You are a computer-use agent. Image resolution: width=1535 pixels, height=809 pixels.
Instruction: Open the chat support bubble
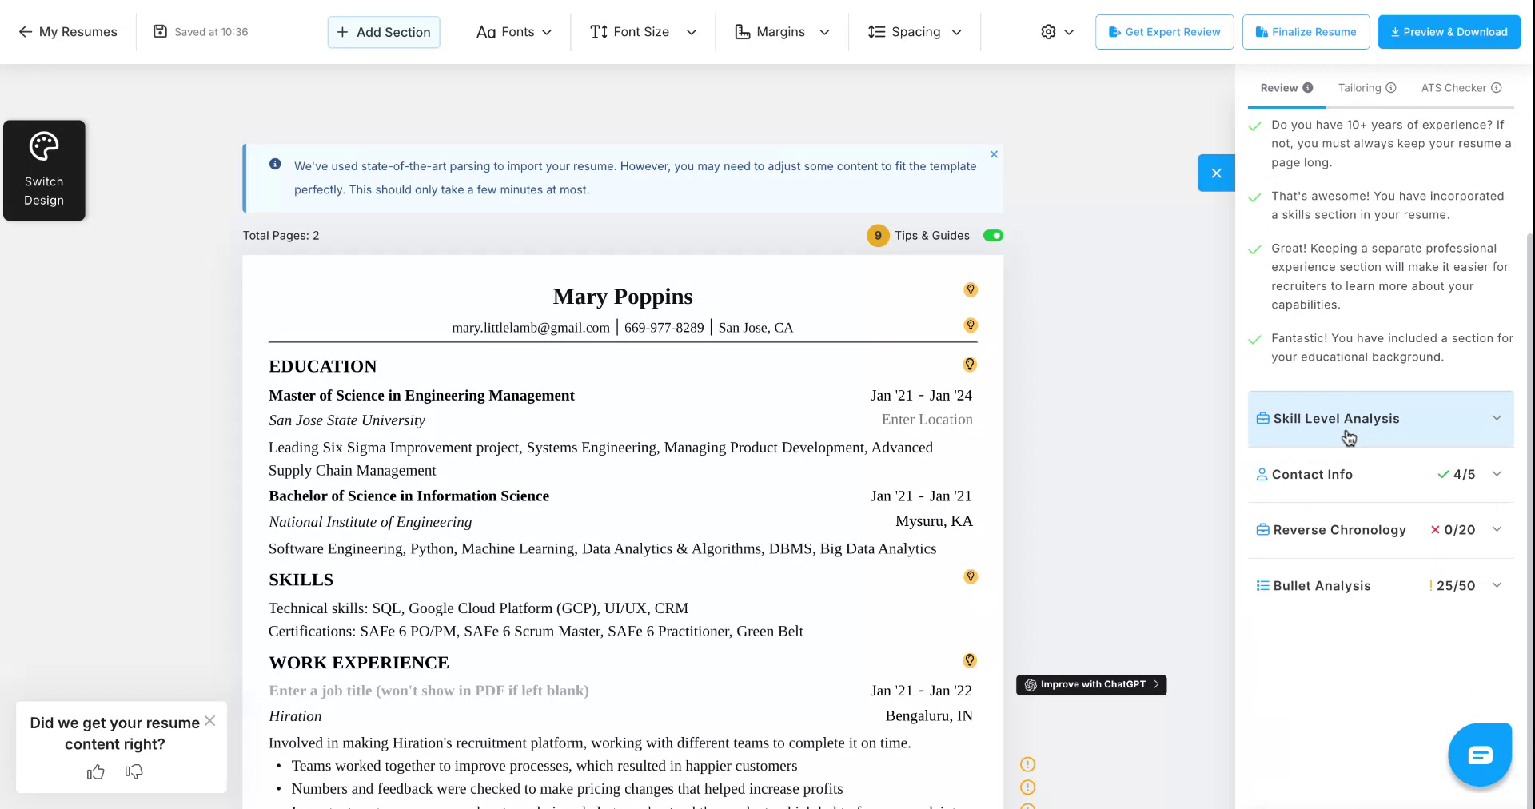[1479, 755]
